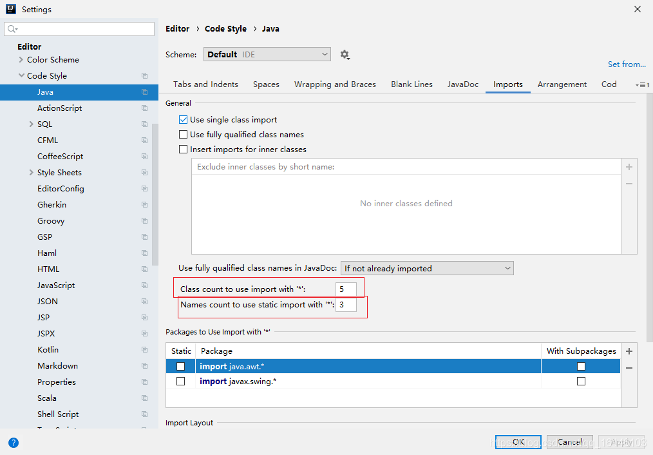
Task: Select Properties in the settings tree
Action: click(x=57, y=382)
